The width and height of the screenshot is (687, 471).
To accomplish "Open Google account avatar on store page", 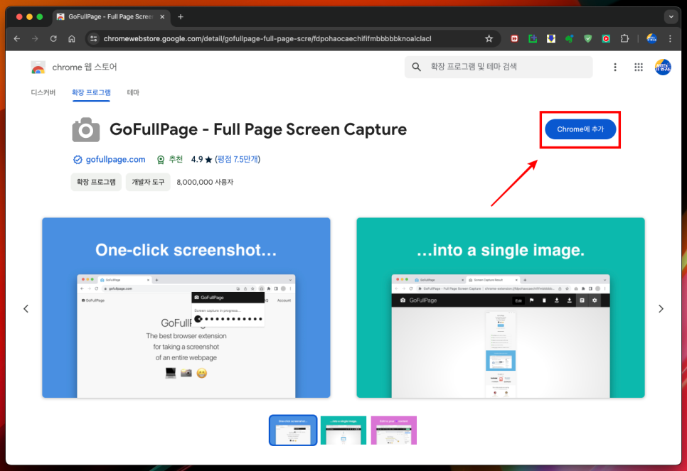I will click(x=663, y=67).
